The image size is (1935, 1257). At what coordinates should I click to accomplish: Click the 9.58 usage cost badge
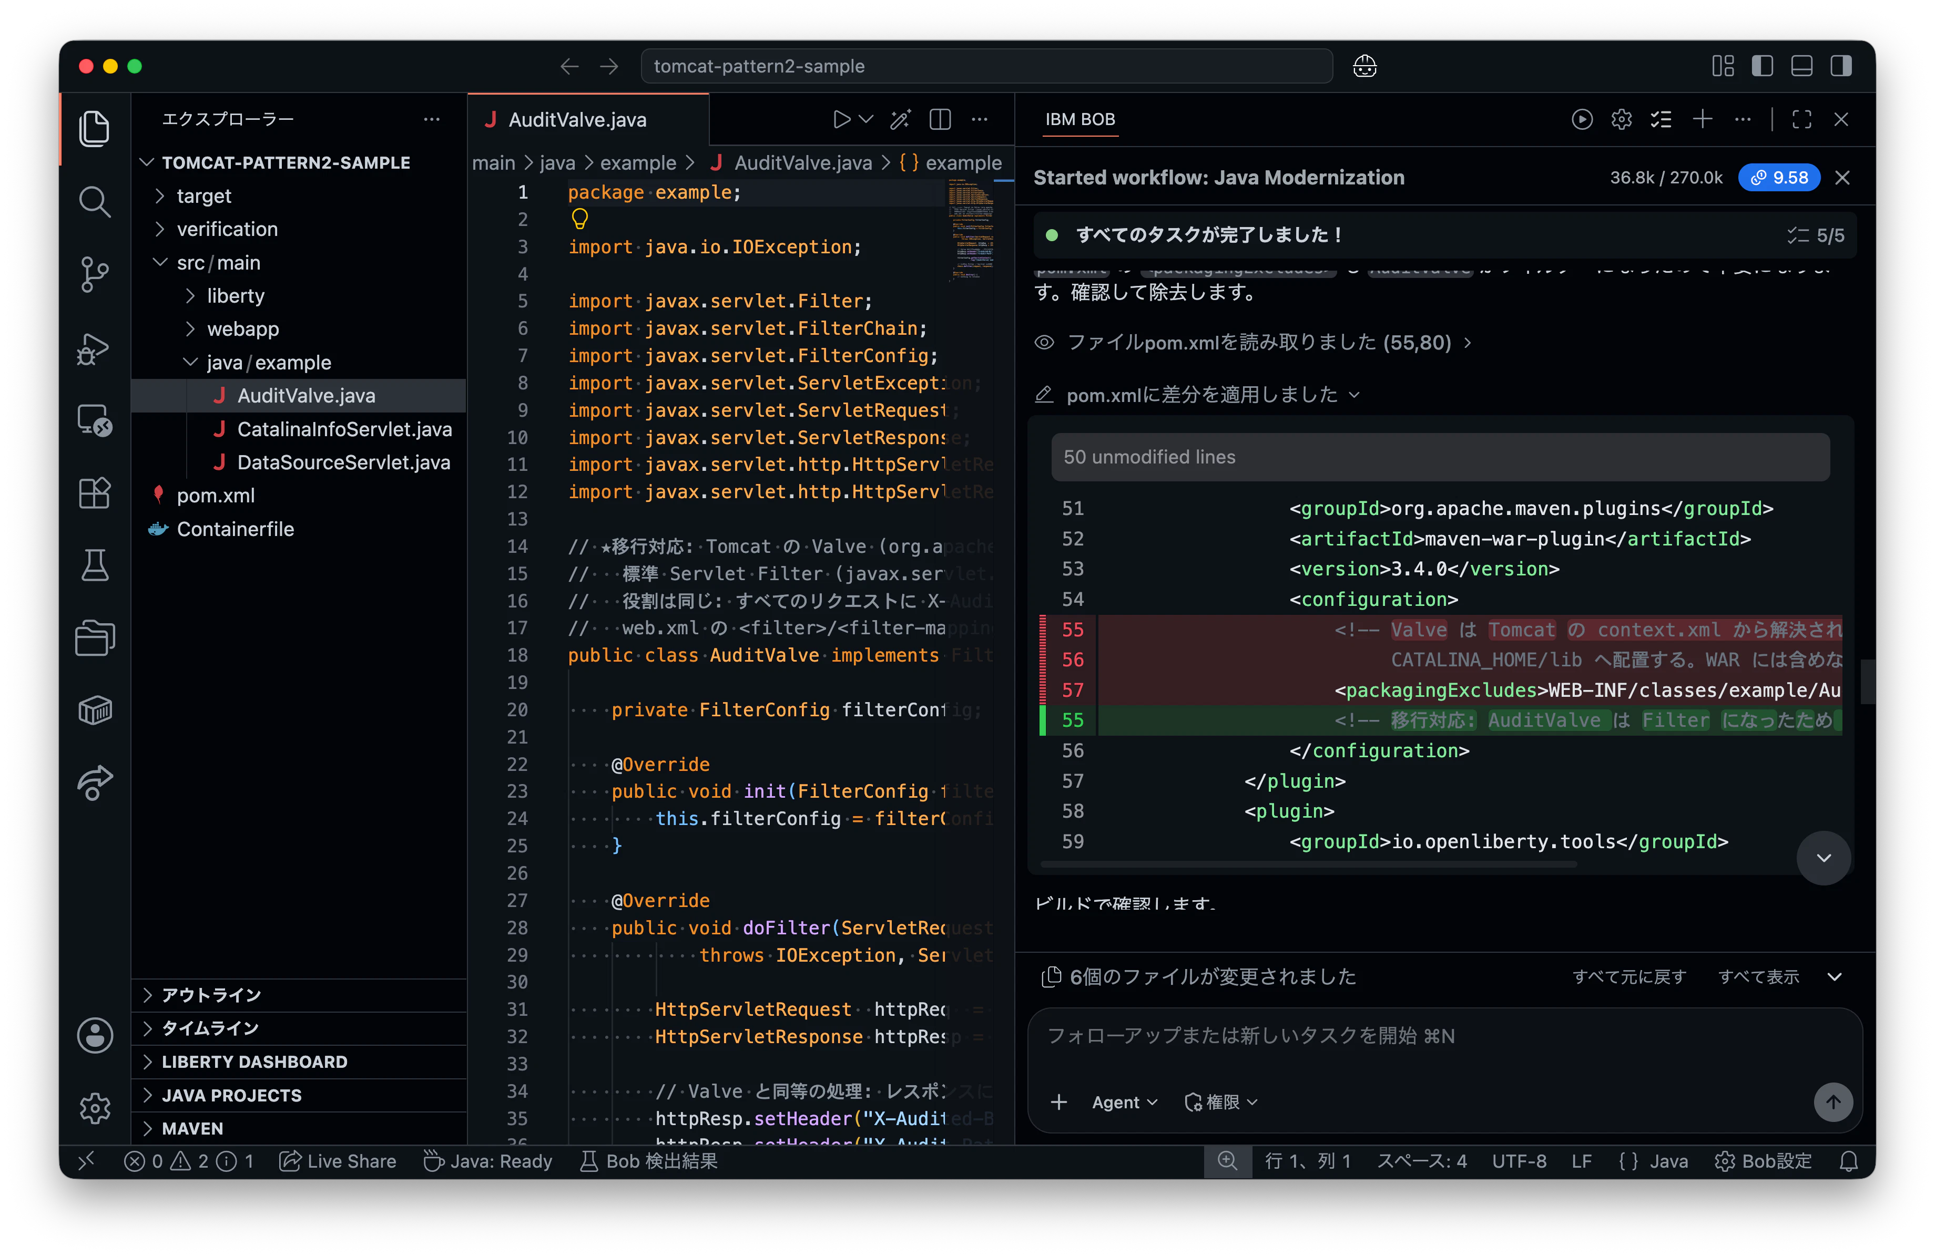pos(1778,177)
